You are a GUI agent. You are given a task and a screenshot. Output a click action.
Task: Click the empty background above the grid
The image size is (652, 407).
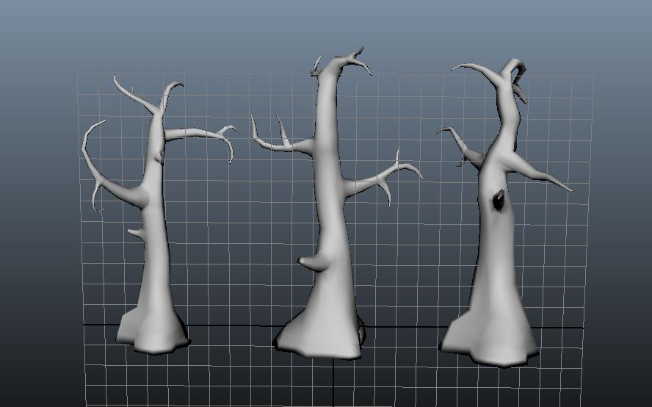220,33
